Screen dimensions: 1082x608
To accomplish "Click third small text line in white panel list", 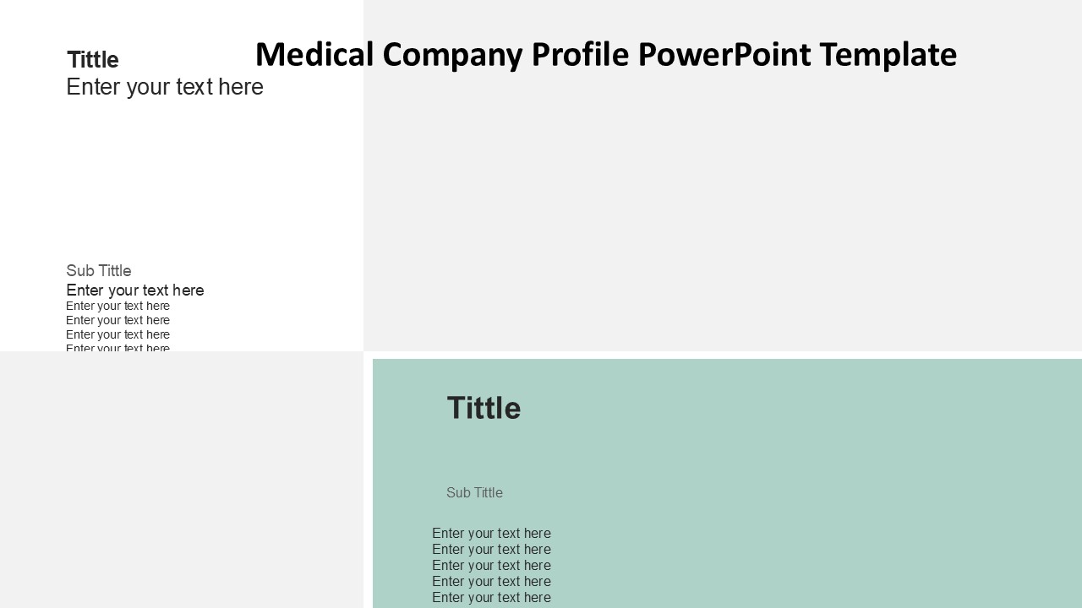I will [x=118, y=334].
